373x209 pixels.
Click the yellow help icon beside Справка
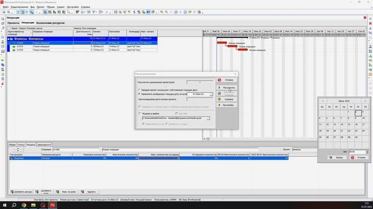(219, 99)
